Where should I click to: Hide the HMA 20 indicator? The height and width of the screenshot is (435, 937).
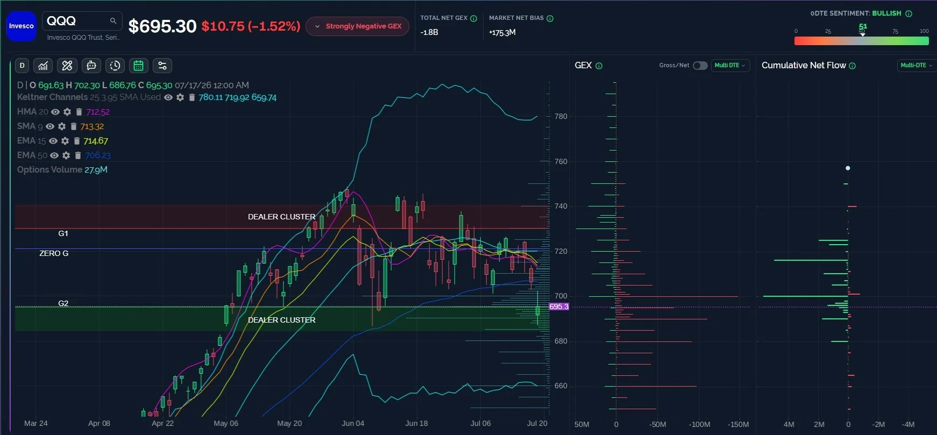point(55,112)
